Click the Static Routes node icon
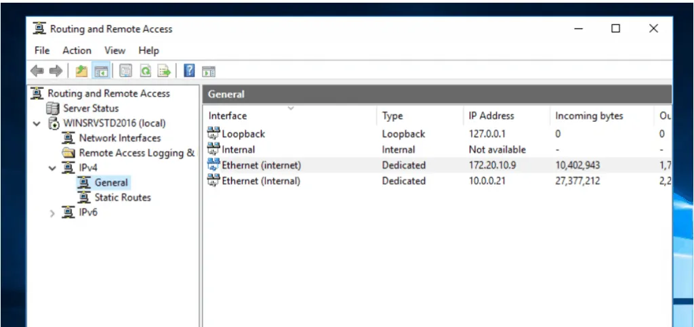The height and width of the screenshot is (327, 694). pos(83,197)
